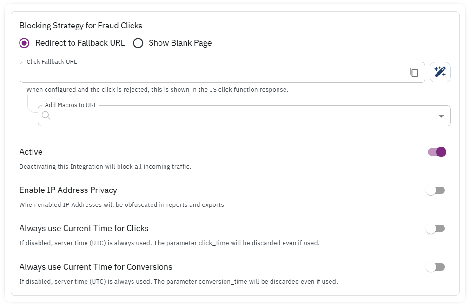Click the 'Always use Current Time for Clicks' label

tap(84, 228)
